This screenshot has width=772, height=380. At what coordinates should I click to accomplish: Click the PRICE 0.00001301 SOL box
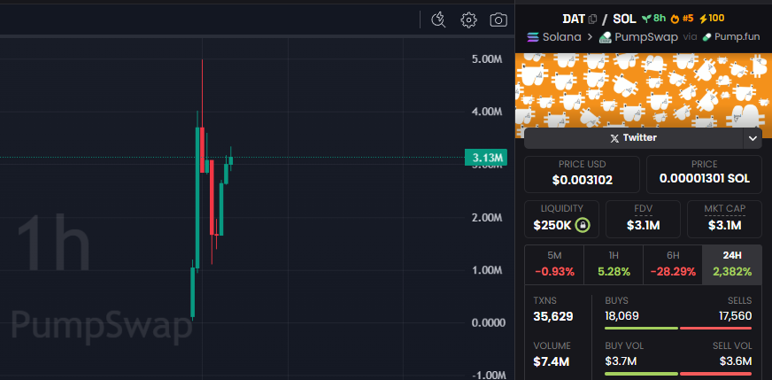[x=704, y=174]
